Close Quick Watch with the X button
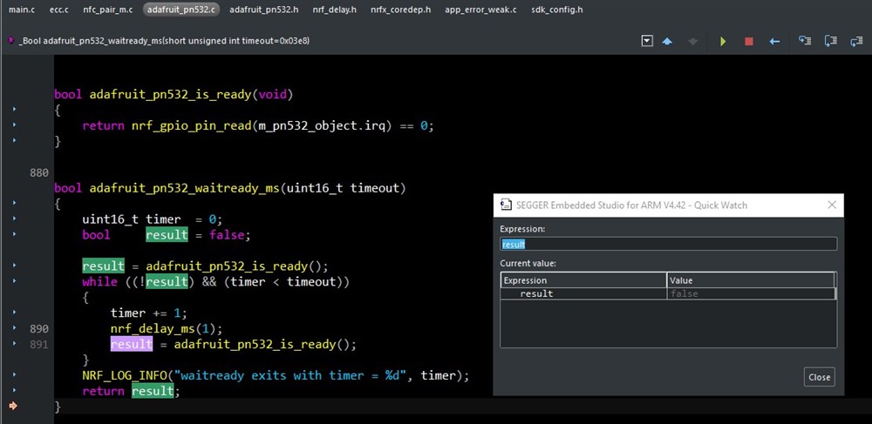This screenshot has width=872, height=424. (832, 205)
